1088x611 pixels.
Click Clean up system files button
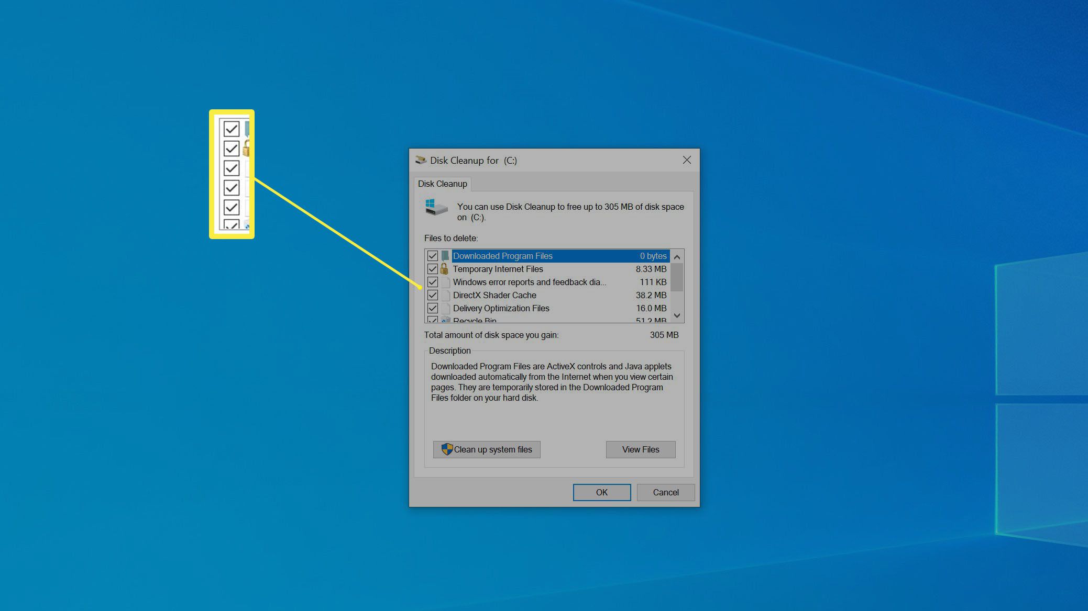(x=487, y=449)
